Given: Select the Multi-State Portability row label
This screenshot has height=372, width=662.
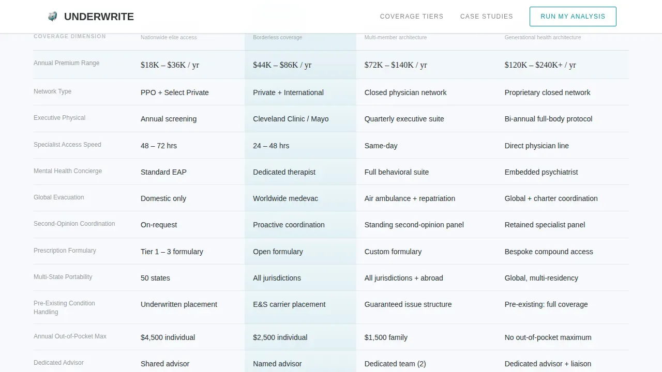Looking at the screenshot, I should pyautogui.click(x=63, y=277).
